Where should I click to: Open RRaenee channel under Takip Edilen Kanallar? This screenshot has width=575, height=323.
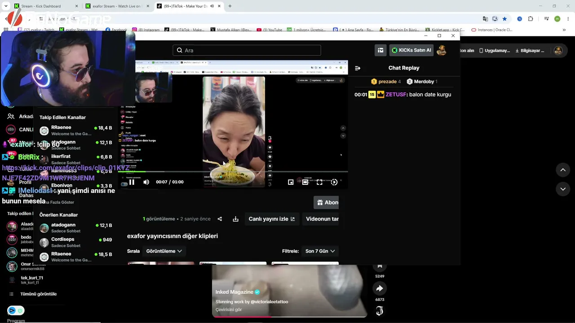point(75,130)
